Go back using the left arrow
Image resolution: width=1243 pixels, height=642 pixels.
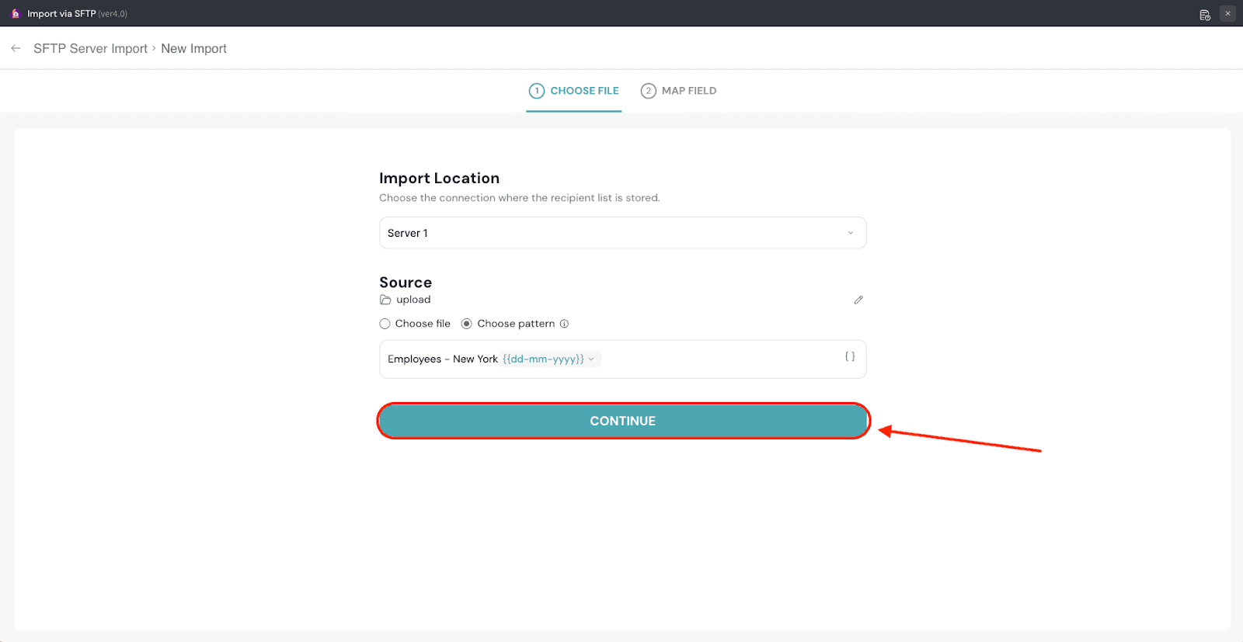tap(16, 48)
